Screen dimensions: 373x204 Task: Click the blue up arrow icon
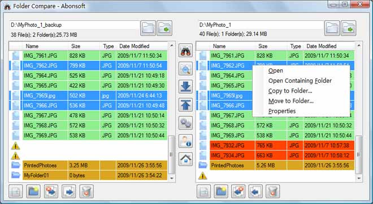[185, 105]
